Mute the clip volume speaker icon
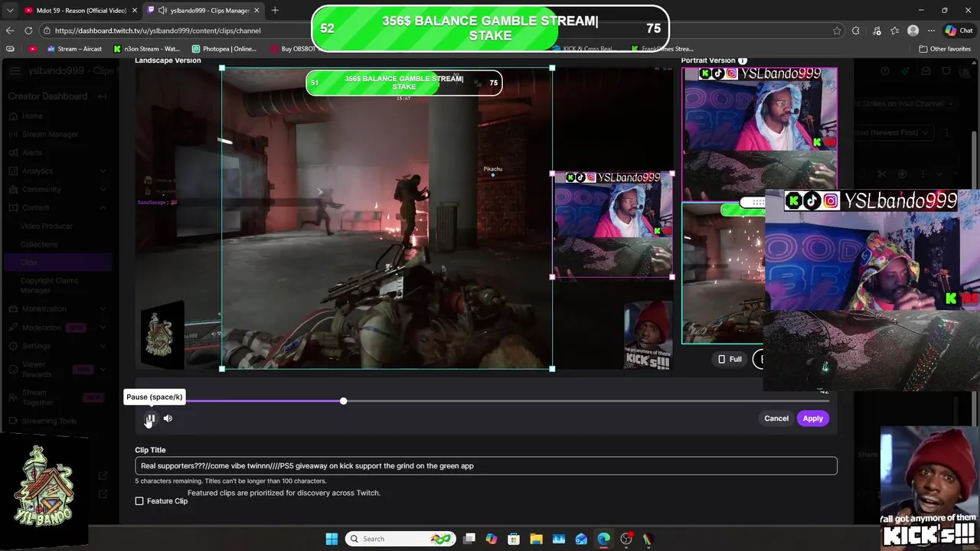This screenshot has width=980, height=551. (168, 419)
